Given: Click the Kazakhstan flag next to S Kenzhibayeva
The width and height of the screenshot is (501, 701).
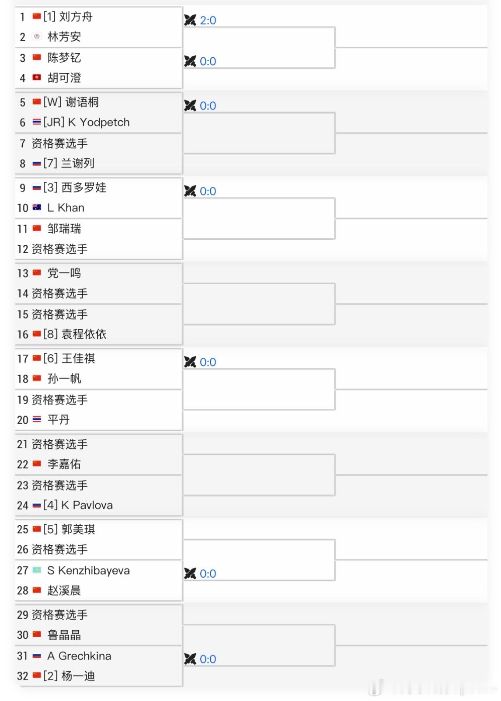Looking at the screenshot, I should pyautogui.click(x=37, y=571).
